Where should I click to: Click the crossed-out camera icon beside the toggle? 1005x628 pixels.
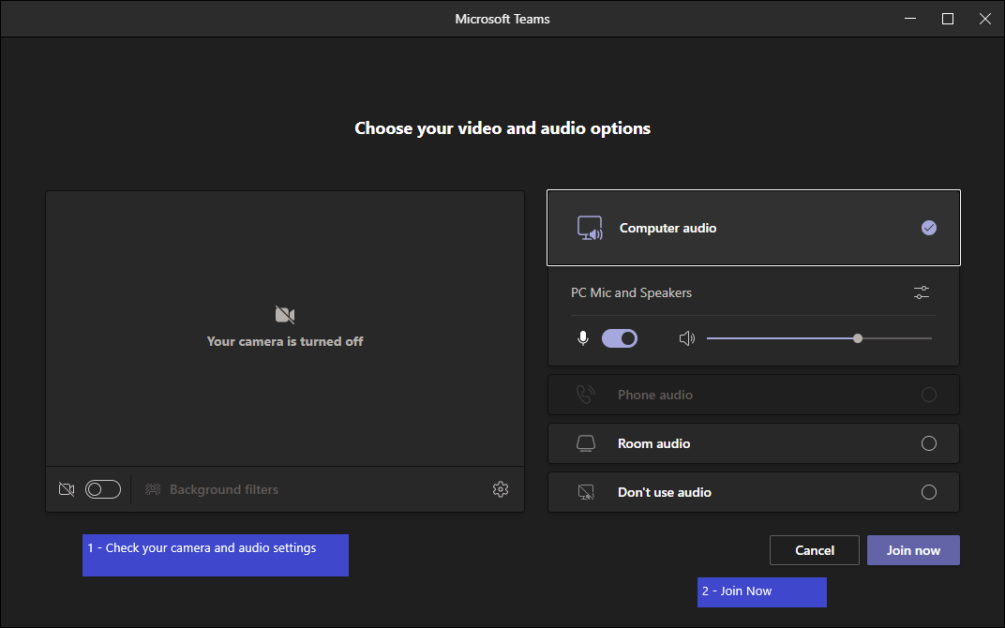[x=67, y=489]
